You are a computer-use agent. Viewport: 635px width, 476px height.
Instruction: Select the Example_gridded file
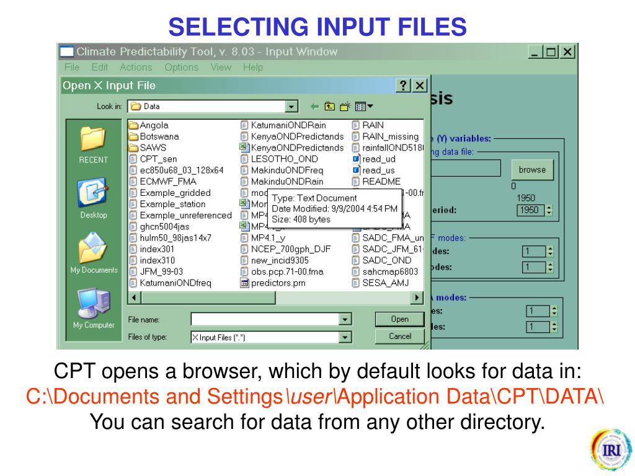point(170,193)
